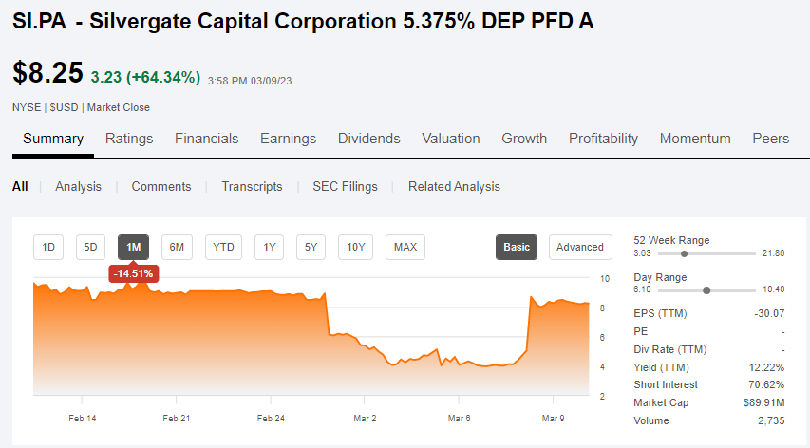Click the -14.51% change badge
Viewport: 810px width, 448px height.
pyautogui.click(x=133, y=273)
